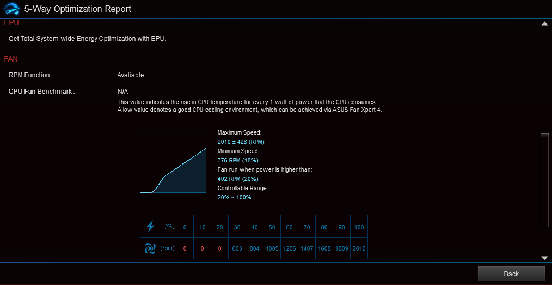Click the RPM Function label

point(30,75)
